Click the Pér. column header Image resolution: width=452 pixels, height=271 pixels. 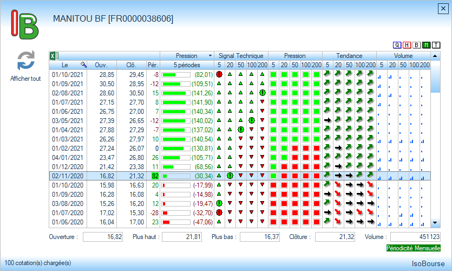pyautogui.click(x=153, y=65)
